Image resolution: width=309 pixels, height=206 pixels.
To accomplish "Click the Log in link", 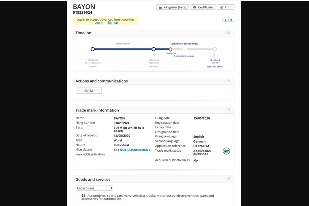I will click(99, 23).
